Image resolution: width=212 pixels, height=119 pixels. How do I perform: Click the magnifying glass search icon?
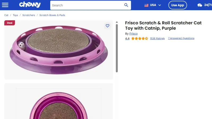(126, 5)
